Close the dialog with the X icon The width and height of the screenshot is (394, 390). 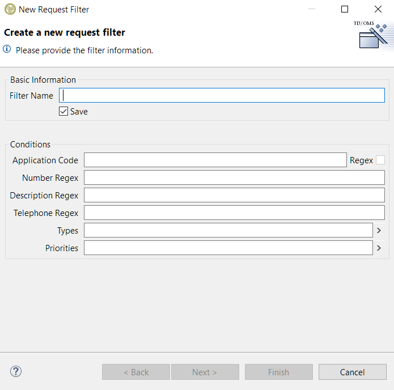(x=378, y=10)
